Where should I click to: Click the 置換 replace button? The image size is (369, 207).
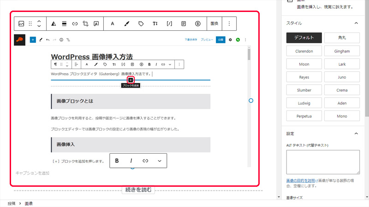214,23
